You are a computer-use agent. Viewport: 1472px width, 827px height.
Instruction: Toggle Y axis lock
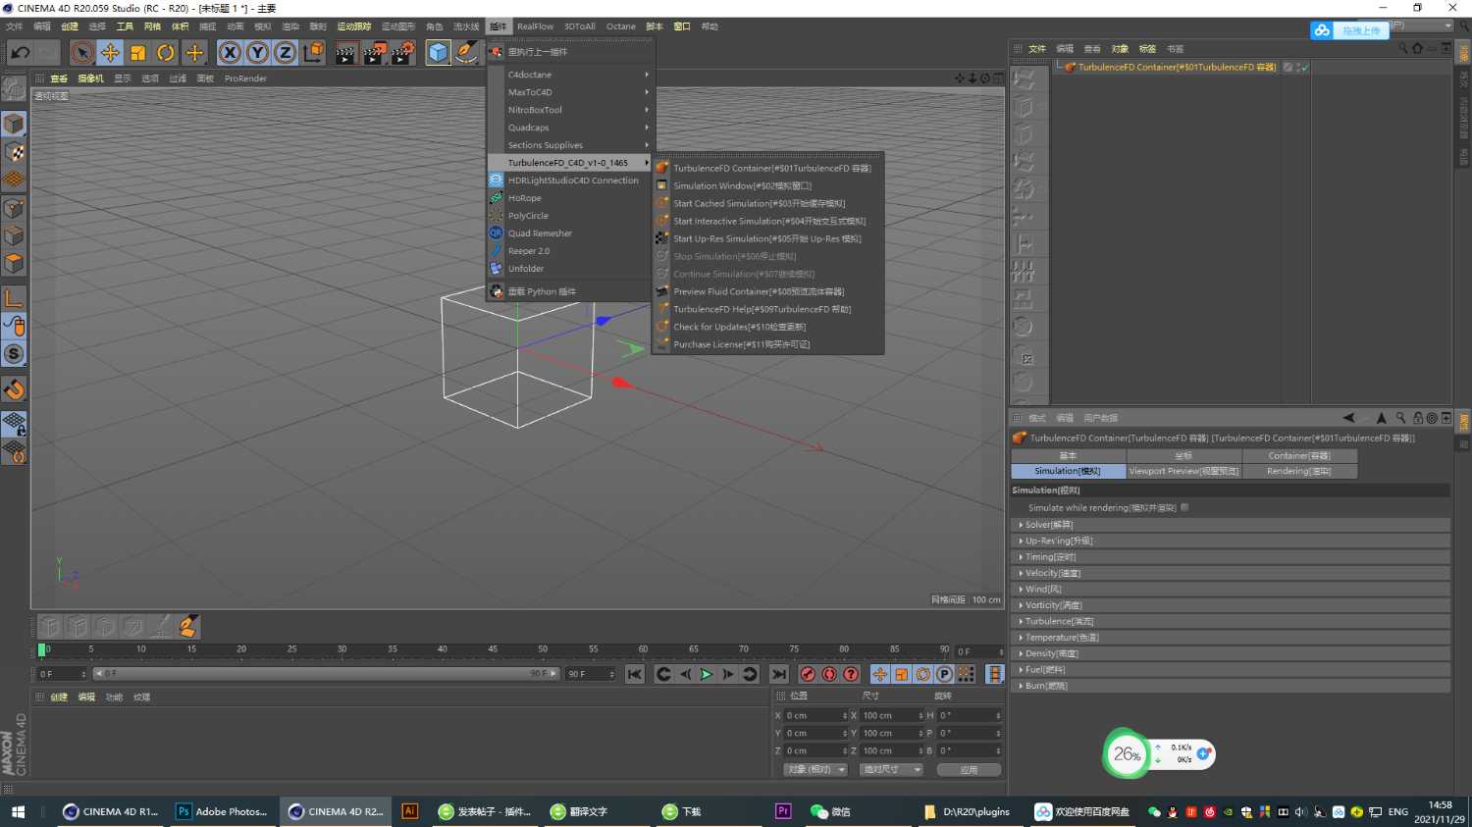pos(257,52)
